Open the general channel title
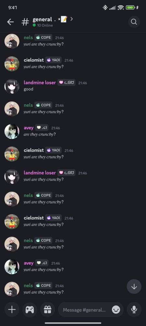 pos(42,19)
